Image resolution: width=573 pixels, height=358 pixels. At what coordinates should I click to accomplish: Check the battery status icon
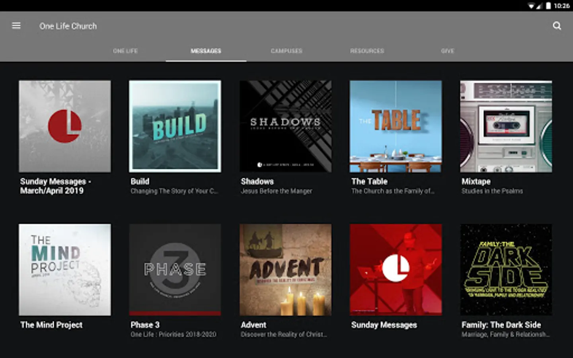coord(548,6)
